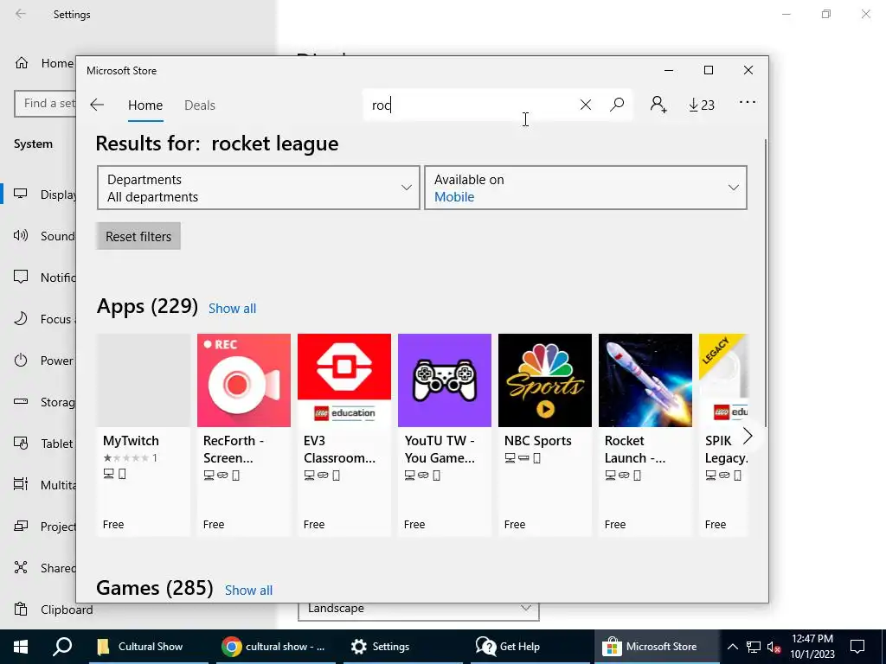The width and height of the screenshot is (886, 664).
Task: Click the magnifier search icon in the Store
Action: tap(617, 105)
